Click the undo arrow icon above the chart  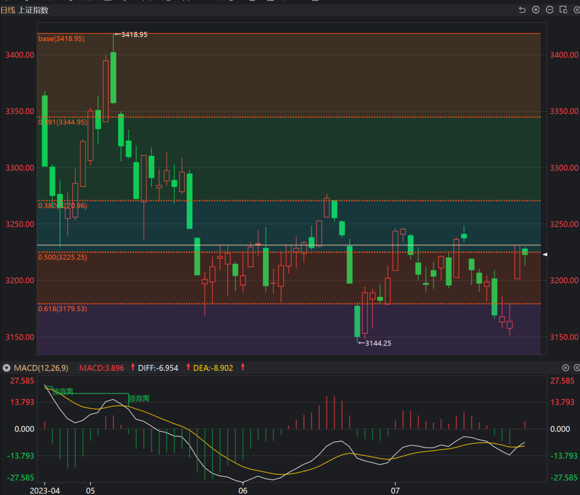522,10
